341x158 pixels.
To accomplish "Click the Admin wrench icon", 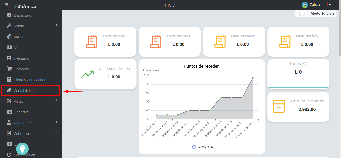I will 9,26.
